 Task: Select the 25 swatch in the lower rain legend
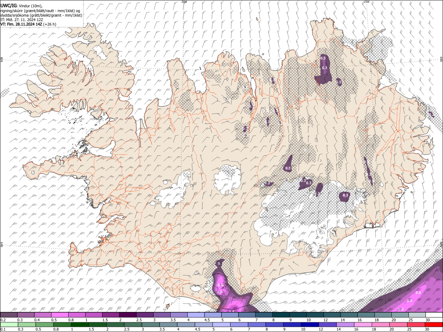tap(416, 324)
